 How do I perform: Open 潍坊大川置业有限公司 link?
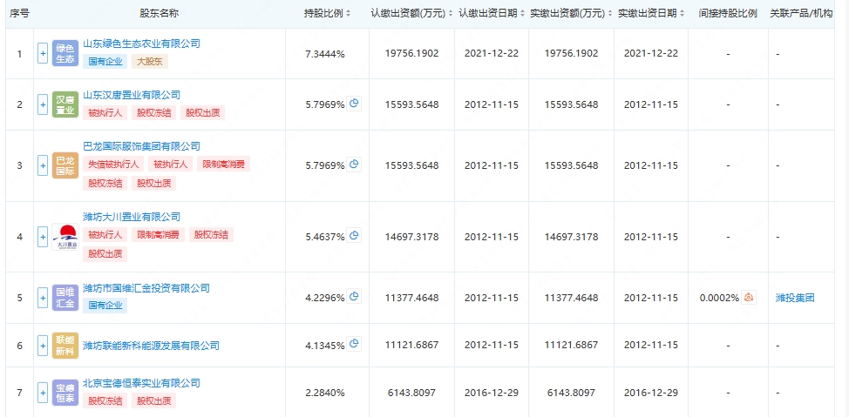[132, 217]
